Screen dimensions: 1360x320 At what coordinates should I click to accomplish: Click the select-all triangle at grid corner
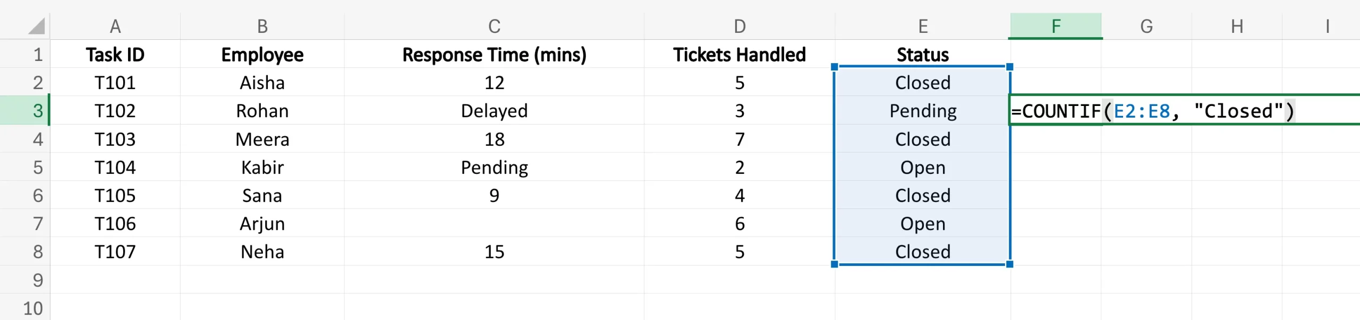pos(36,26)
